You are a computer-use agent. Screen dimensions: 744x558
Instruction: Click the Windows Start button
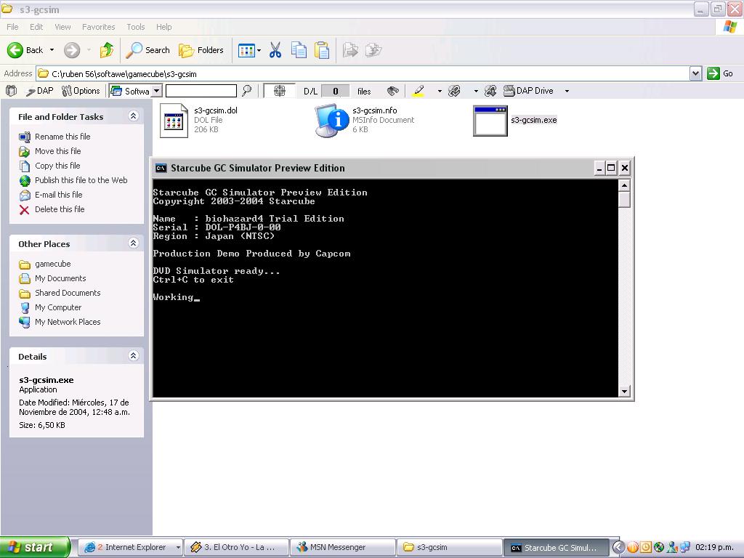click(35, 547)
